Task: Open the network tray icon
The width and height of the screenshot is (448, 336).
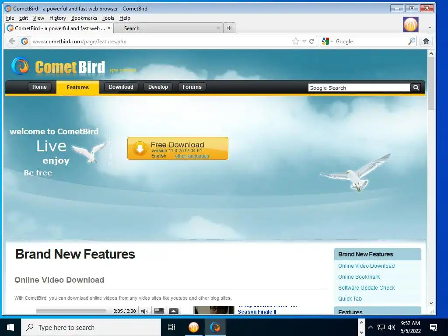Action: point(381,327)
